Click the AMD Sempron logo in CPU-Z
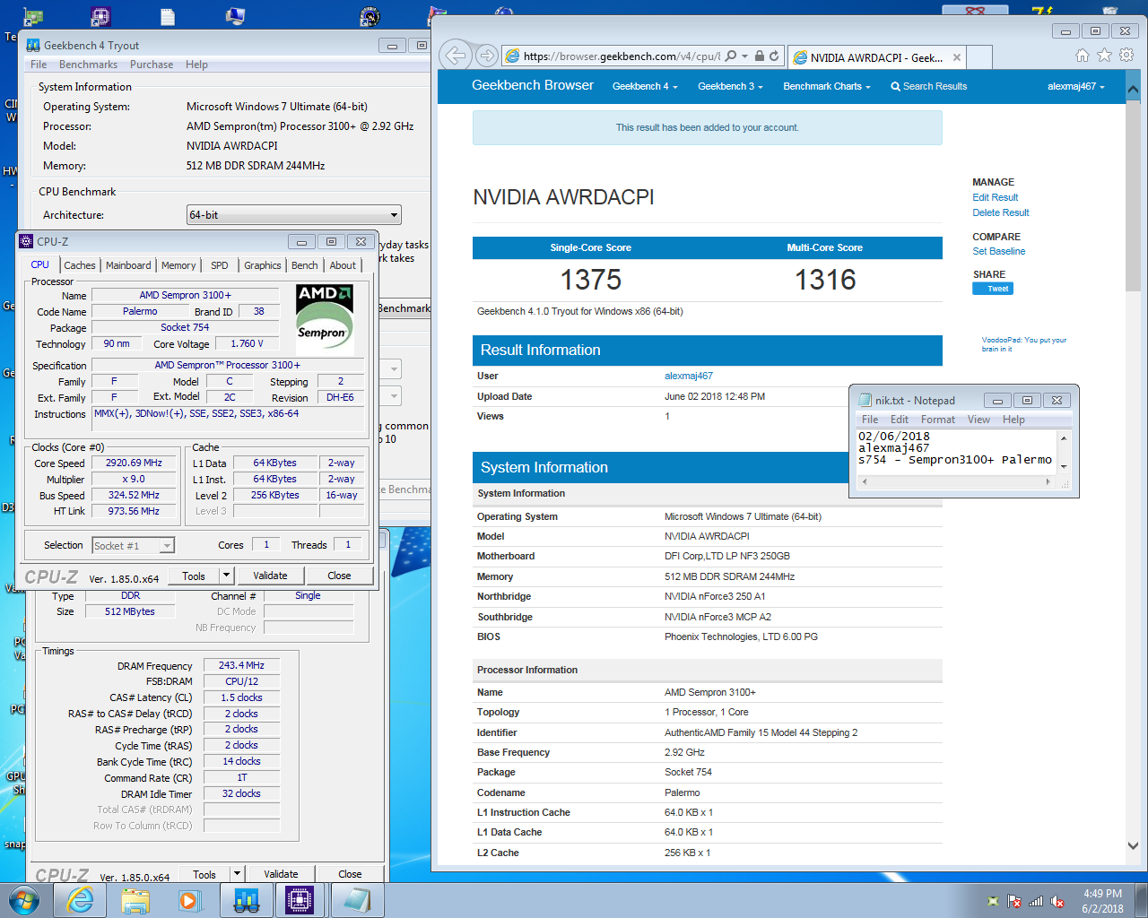Screen dimensions: 1148x918 point(325,320)
